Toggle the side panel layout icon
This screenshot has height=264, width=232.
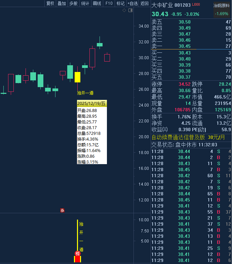click(130, 10)
